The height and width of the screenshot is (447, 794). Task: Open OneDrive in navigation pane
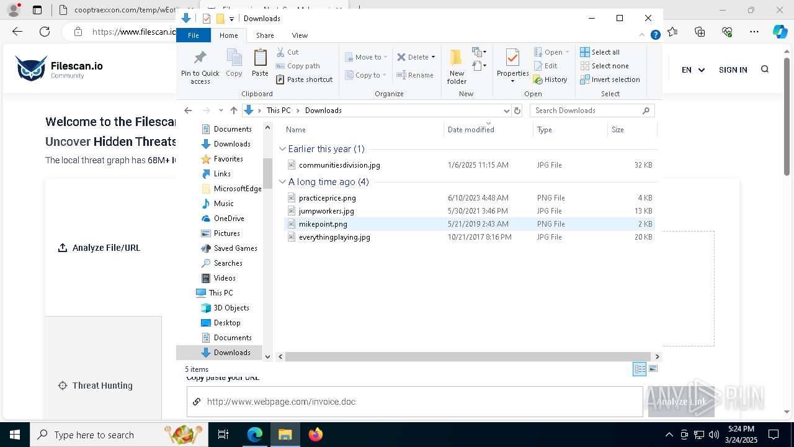tap(228, 219)
